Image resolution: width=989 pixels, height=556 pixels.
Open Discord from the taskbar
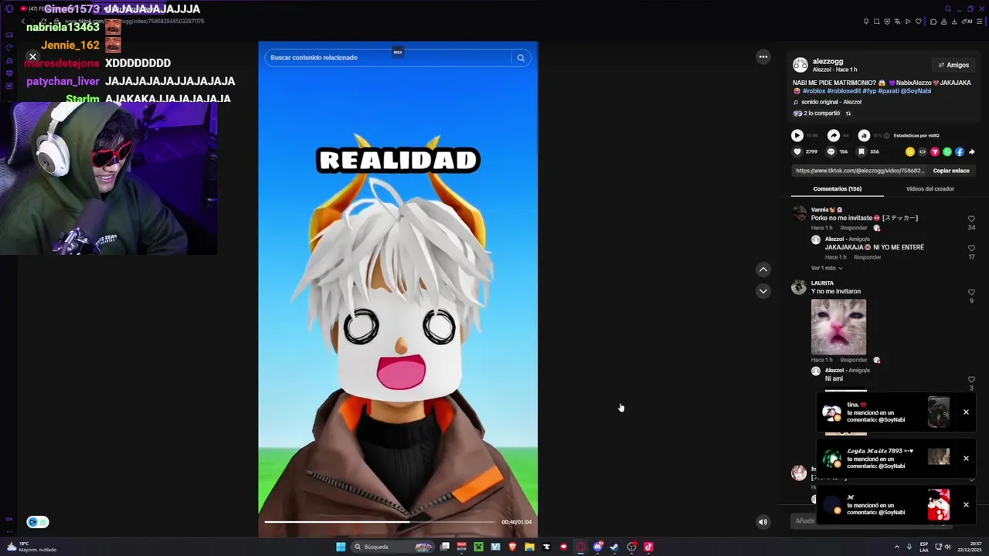click(597, 547)
